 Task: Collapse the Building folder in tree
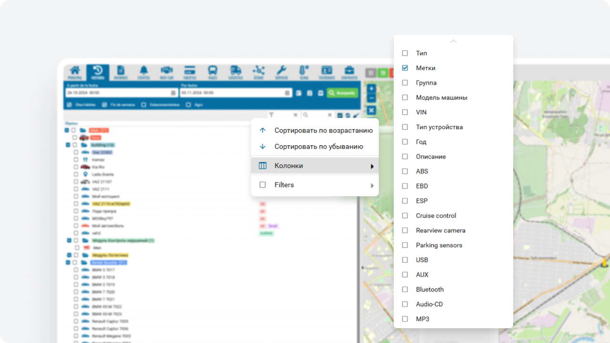tap(68, 145)
